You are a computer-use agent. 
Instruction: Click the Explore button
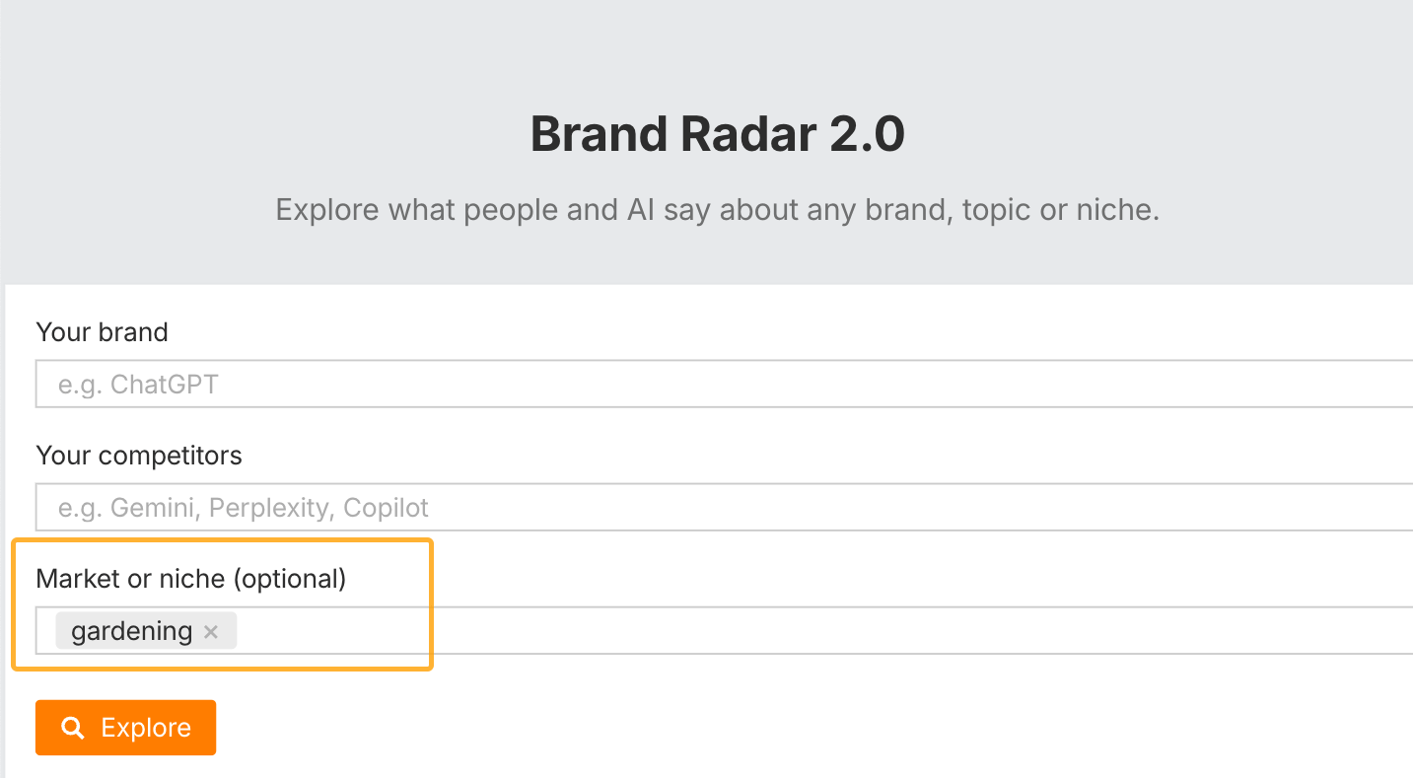click(x=125, y=727)
